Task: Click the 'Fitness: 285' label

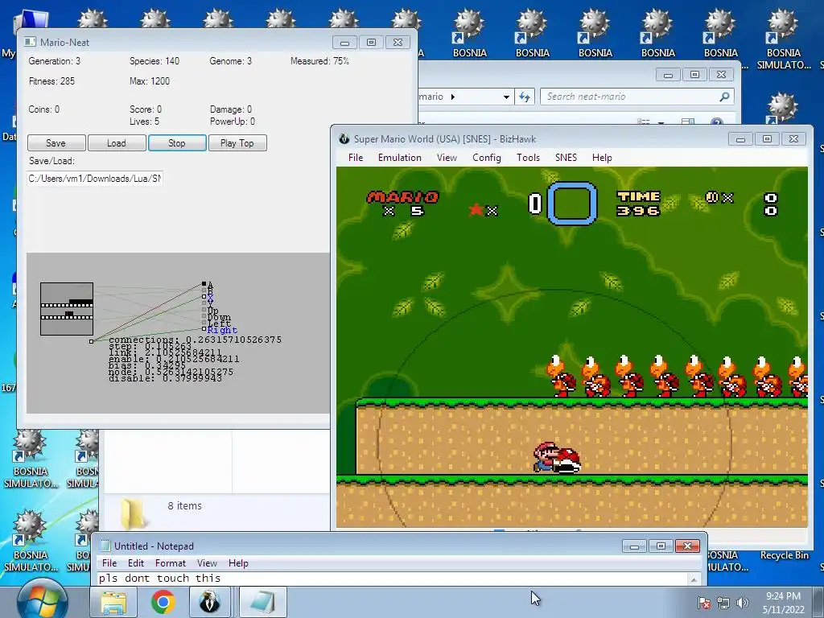Action: [51, 81]
